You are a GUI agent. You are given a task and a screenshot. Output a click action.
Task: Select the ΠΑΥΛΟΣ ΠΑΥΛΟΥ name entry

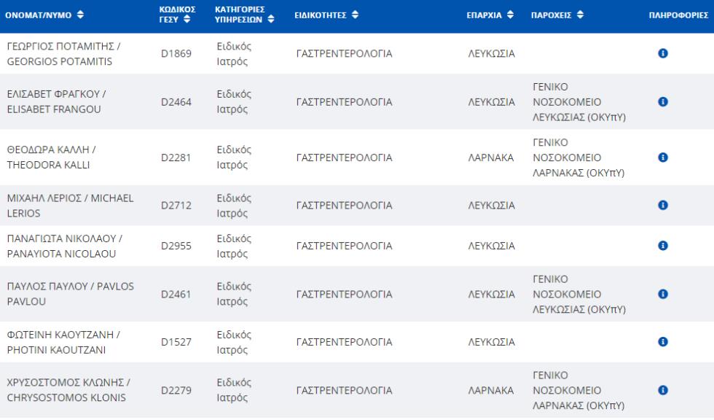click(71, 294)
